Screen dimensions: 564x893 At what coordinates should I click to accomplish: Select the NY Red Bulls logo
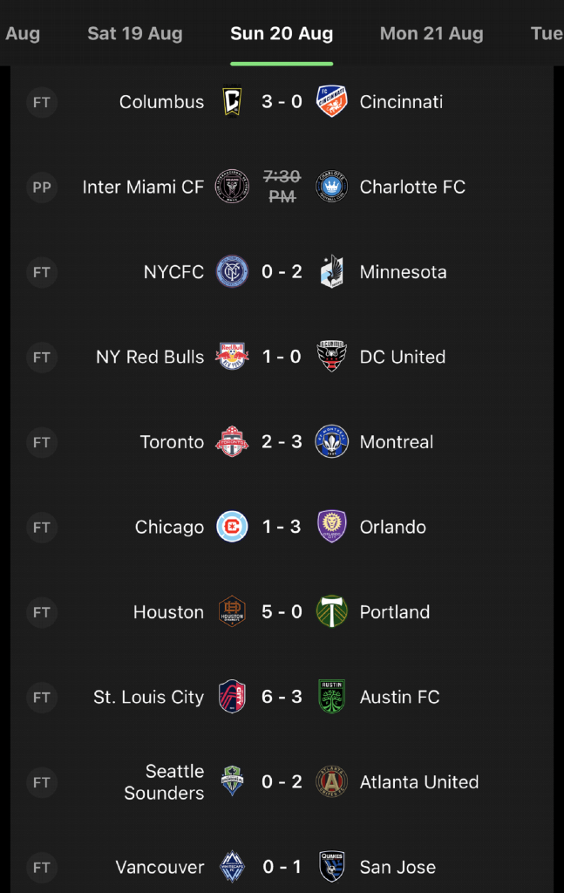point(232,357)
